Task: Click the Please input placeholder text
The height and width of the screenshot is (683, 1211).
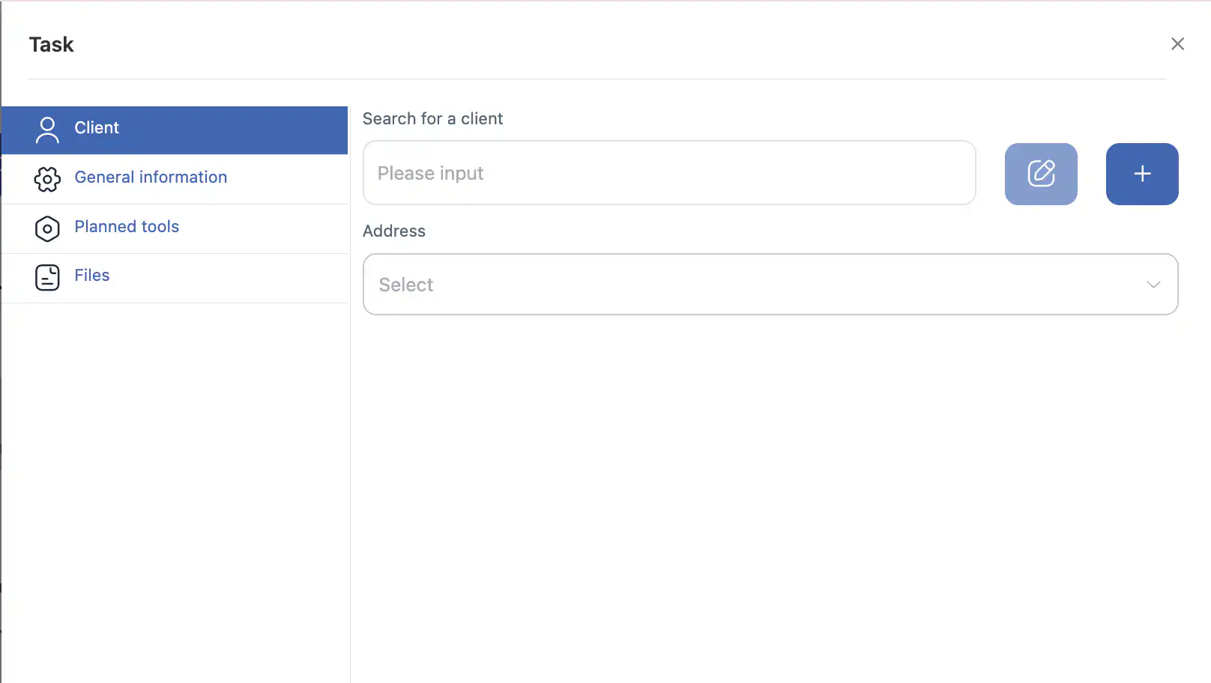Action: (430, 173)
